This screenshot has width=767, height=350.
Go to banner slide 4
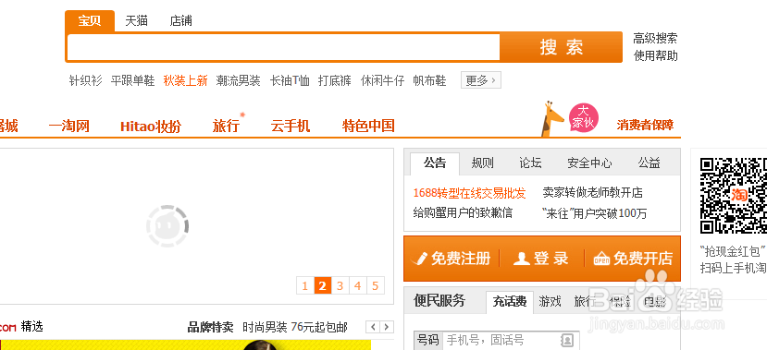coord(357,285)
